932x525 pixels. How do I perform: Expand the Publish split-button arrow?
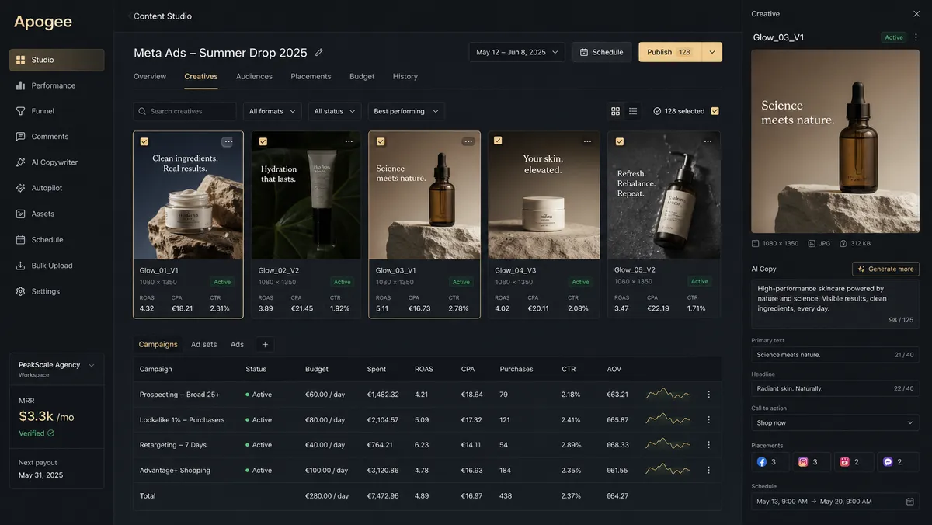point(712,52)
